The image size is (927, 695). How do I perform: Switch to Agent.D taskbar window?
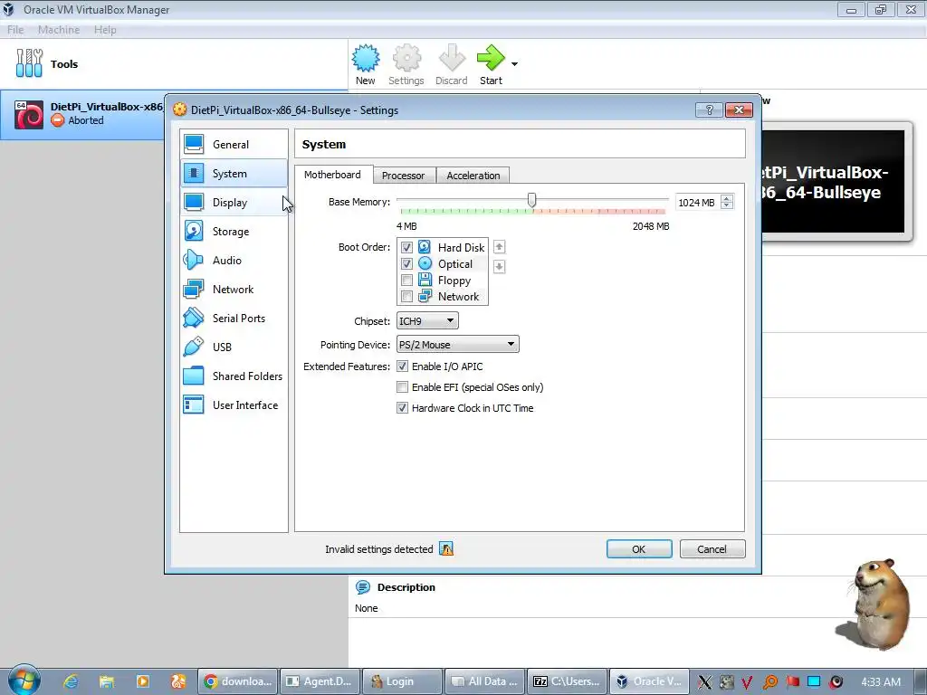click(x=320, y=681)
